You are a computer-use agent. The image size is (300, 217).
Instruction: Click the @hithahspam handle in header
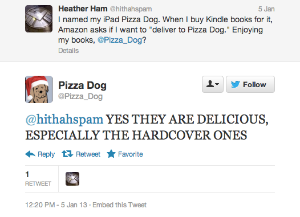pyautogui.click(x=131, y=9)
